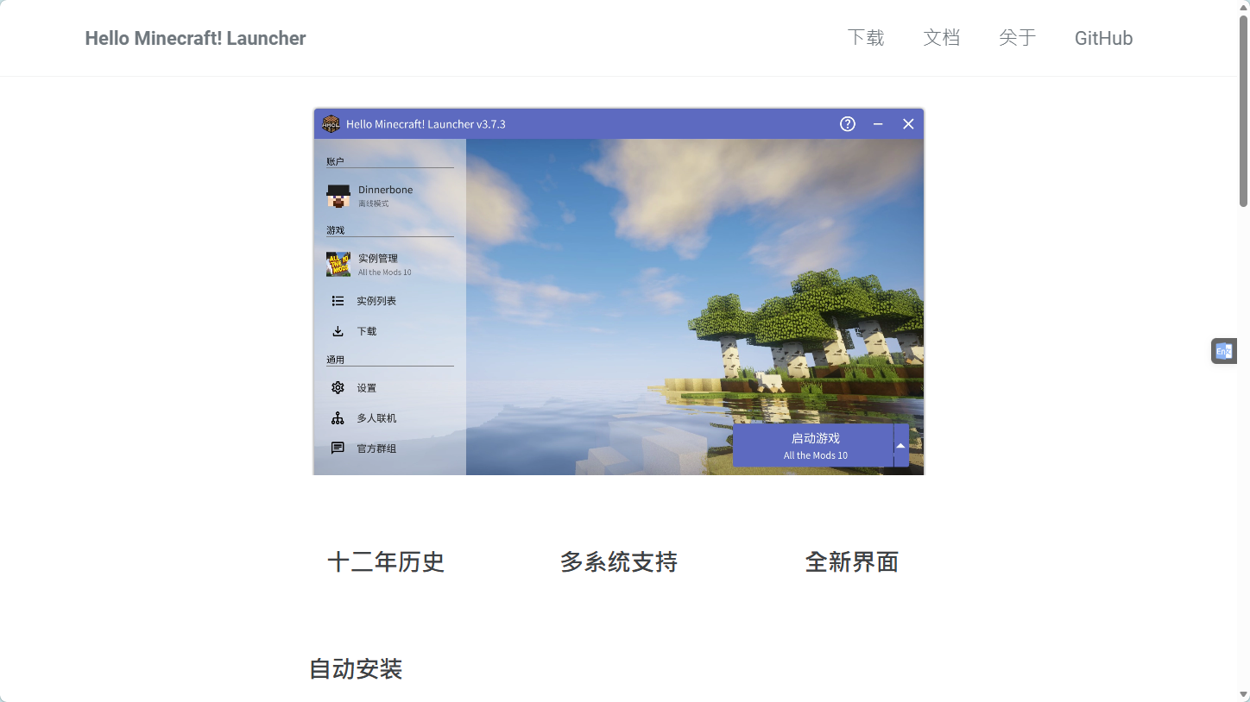Click the page's vertical scrollbar thumb
This screenshot has width=1250, height=702.
pos(1244,110)
